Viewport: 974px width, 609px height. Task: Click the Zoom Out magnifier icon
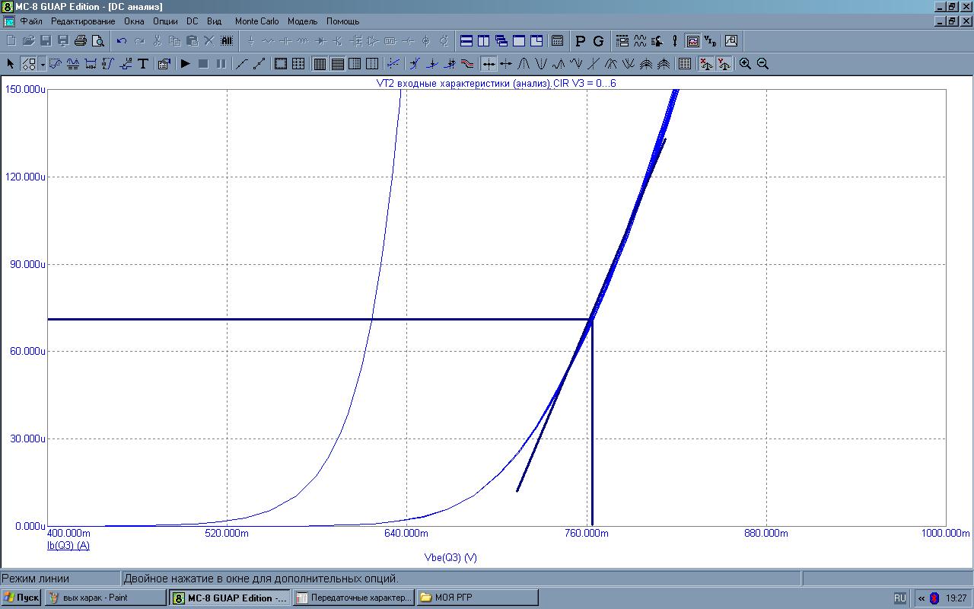(x=762, y=64)
